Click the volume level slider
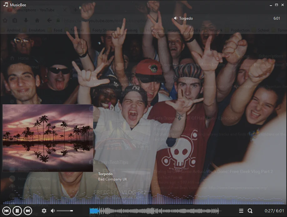Image resolution: width=287 pixels, height=217 pixels. click(65, 211)
